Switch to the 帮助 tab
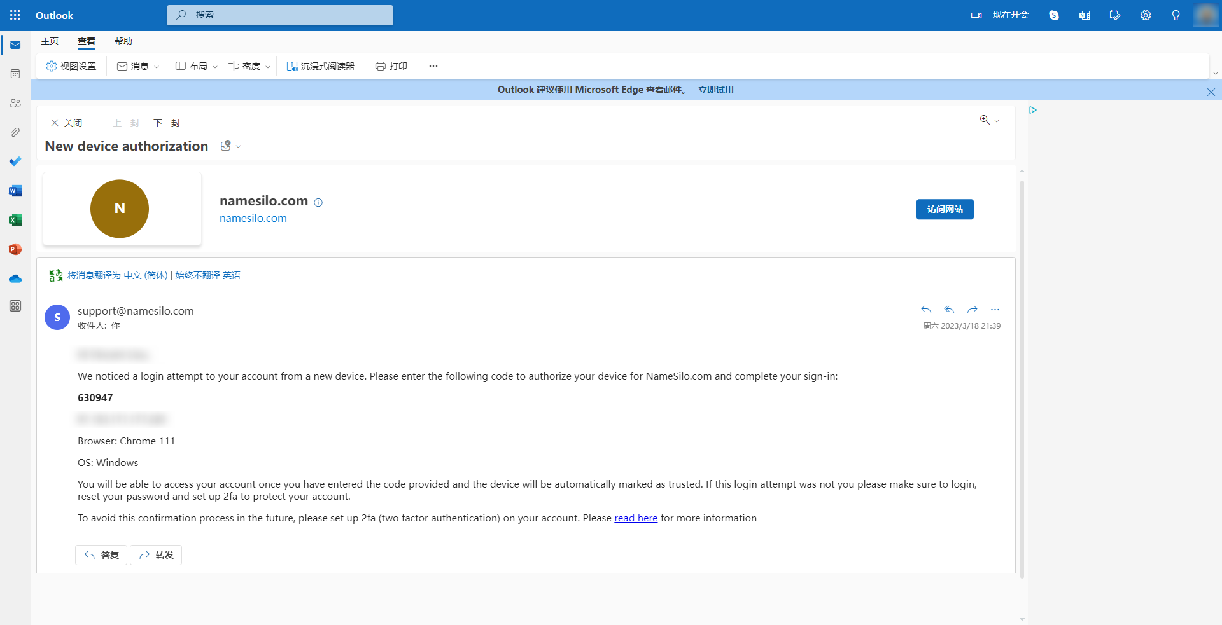The image size is (1222, 625). point(123,41)
